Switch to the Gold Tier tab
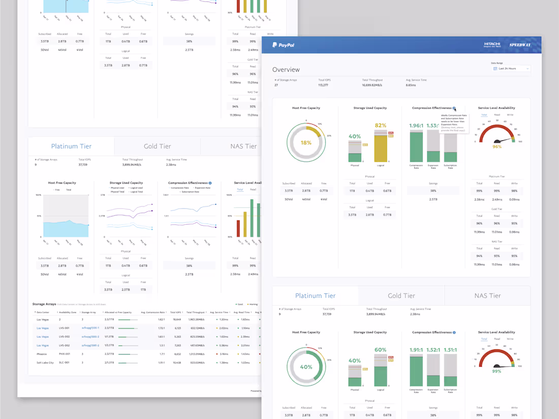The height and width of the screenshot is (419, 559). 401,295
